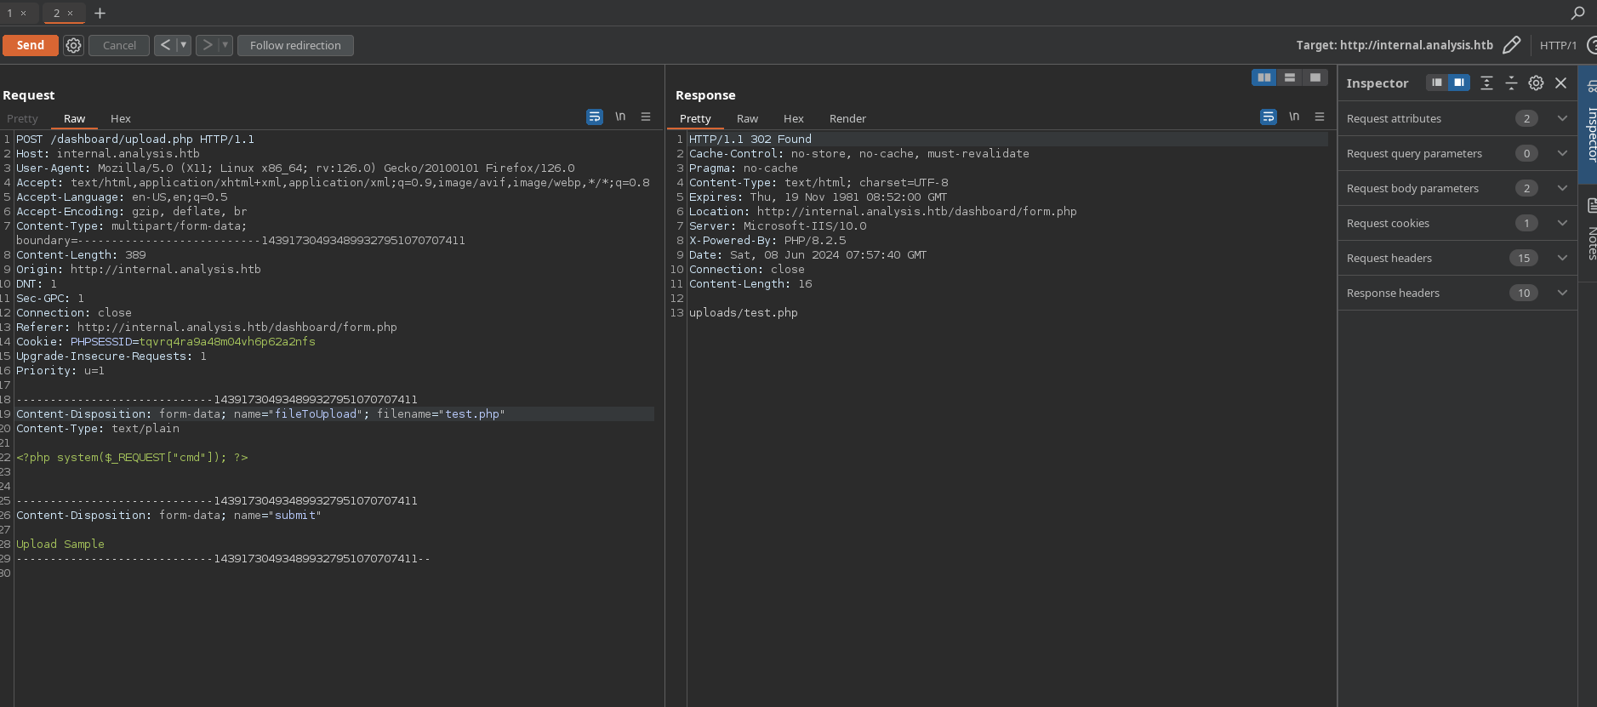Open back-history dropdown arrow
Viewport: 1597px width, 707px height.
183,45
